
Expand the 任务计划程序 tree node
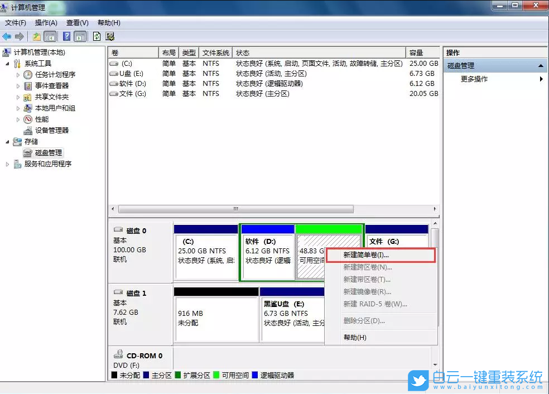(18, 75)
